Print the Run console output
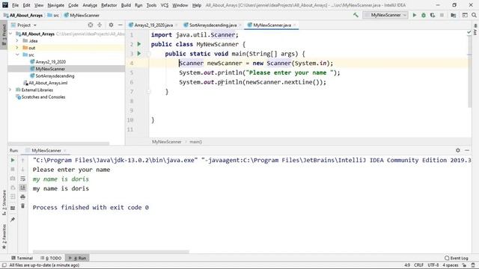479x269 pixels. tap(22, 197)
